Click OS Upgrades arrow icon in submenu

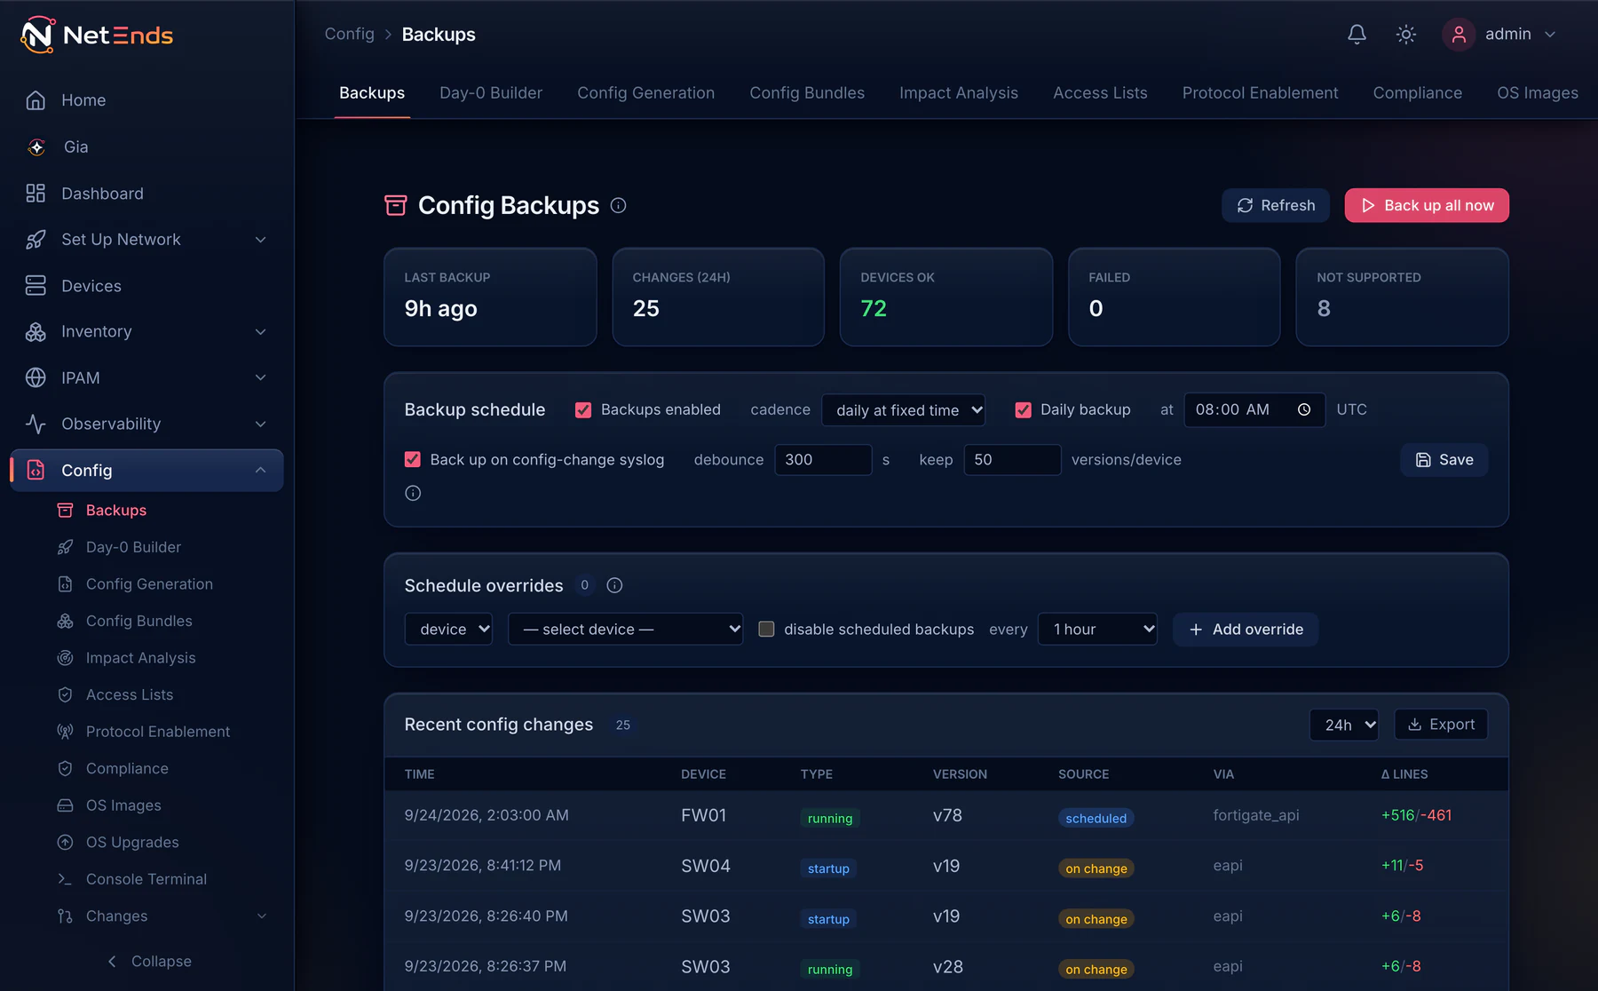click(x=65, y=842)
